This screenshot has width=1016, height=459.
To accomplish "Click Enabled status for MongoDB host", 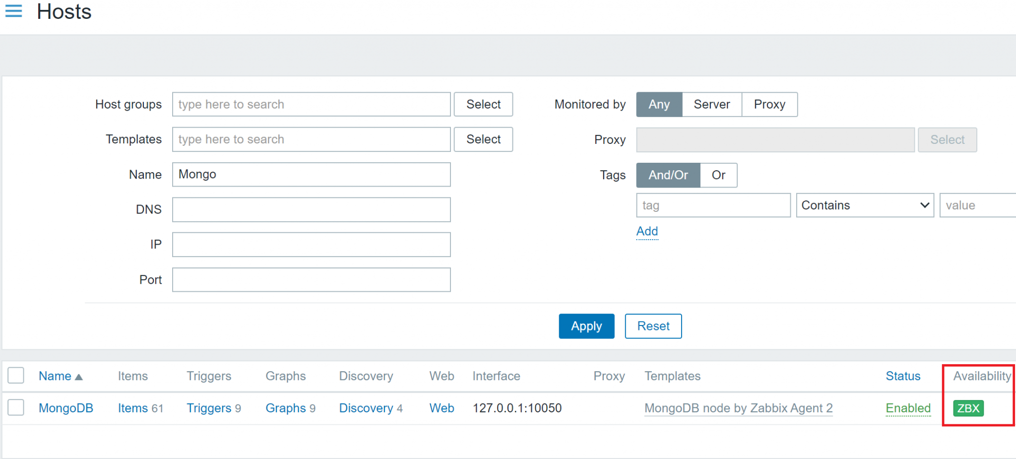I will pyautogui.click(x=908, y=408).
